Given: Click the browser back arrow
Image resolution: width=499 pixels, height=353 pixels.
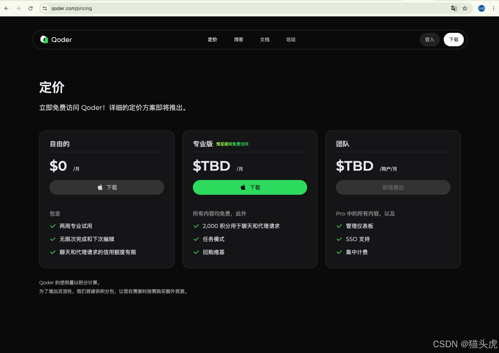Looking at the screenshot, I should click(6, 8).
